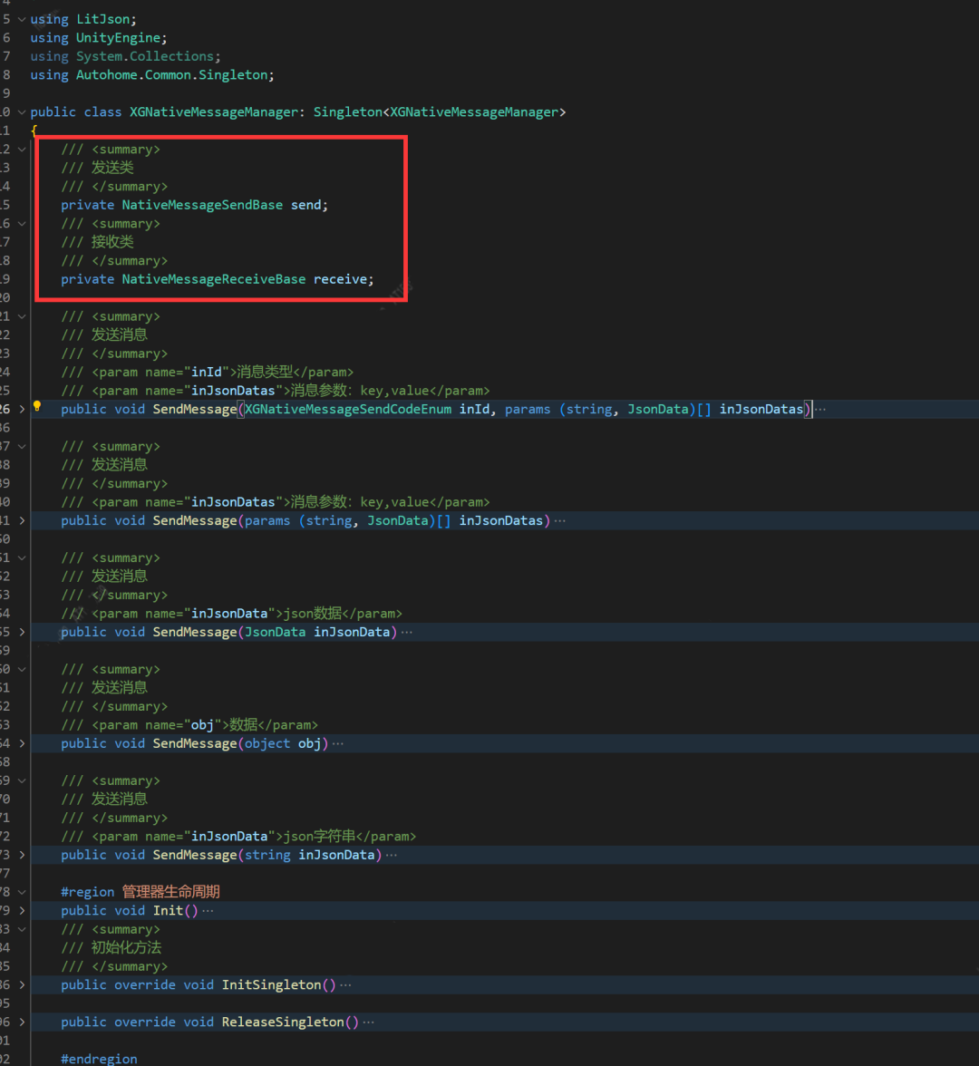Collapse the #region 管理器生命周期 fold chevron
The image size is (979, 1066).
pos(22,892)
